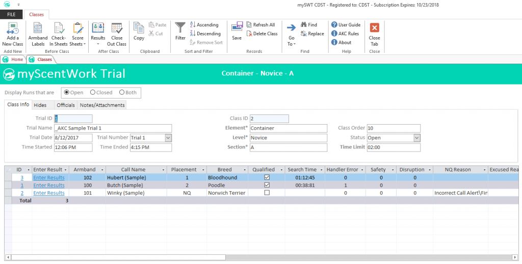Expand the Trial Number dropdown

click(168, 138)
